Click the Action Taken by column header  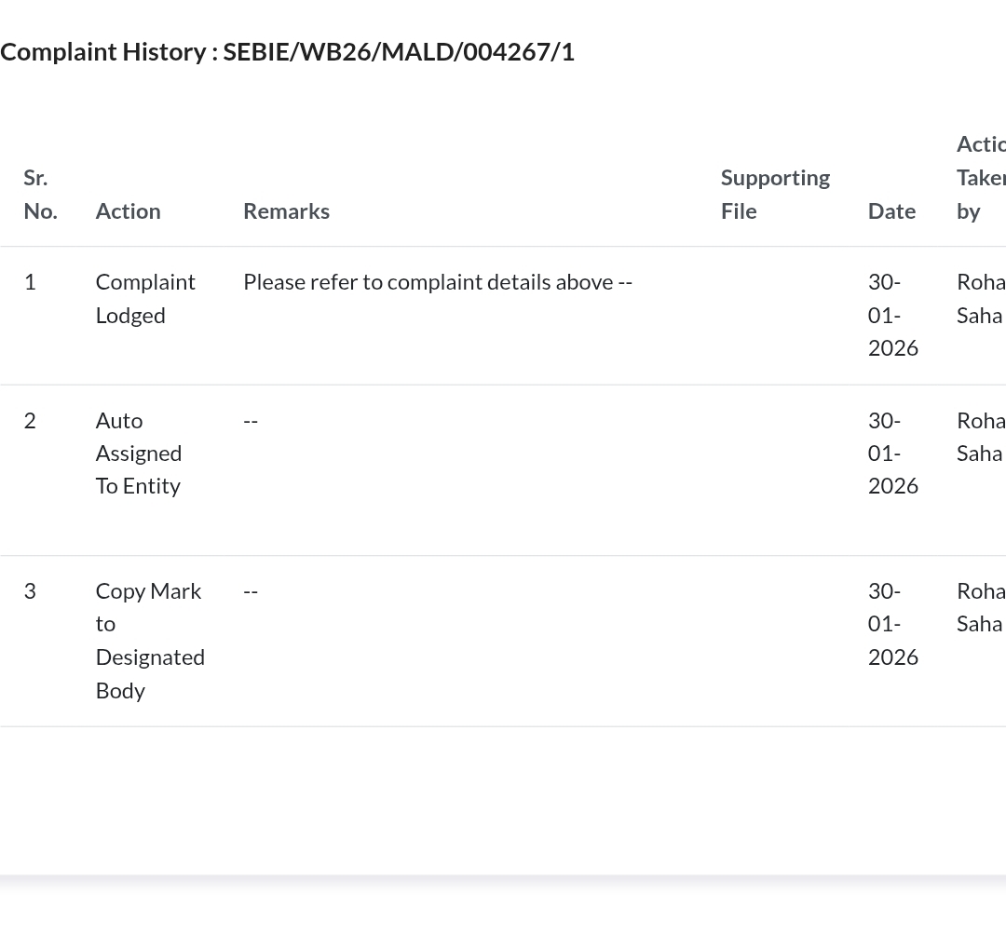pyautogui.click(x=980, y=178)
